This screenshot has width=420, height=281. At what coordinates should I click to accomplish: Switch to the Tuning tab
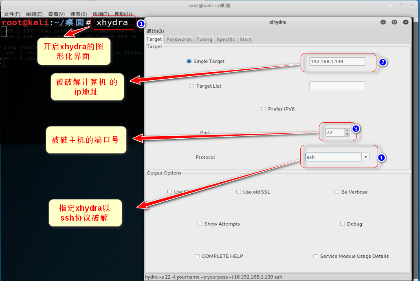pos(204,39)
